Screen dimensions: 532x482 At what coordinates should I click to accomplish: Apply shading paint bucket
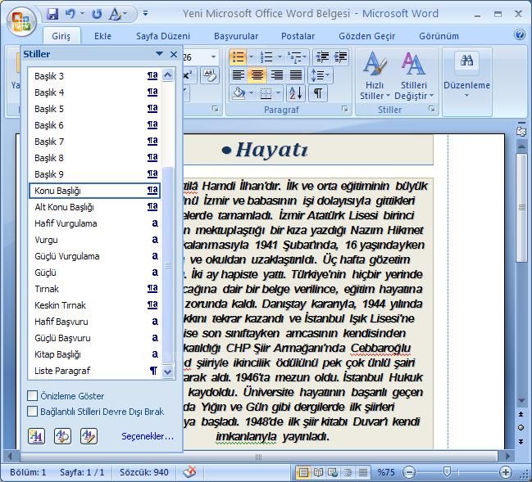239,93
